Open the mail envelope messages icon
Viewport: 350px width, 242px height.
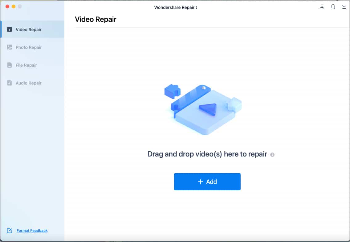[x=344, y=7]
